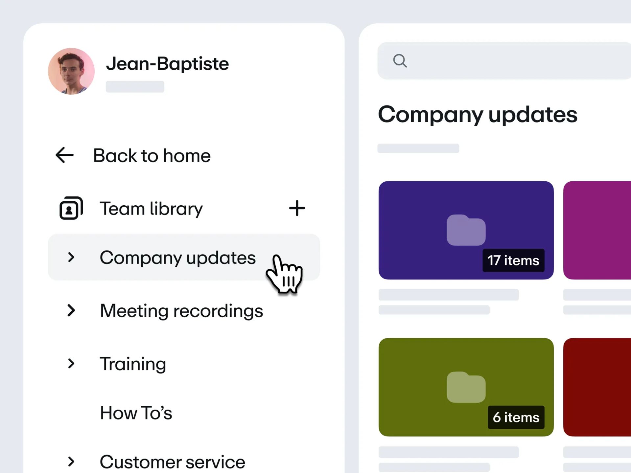Click the 6 items badge
Image resolution: width=631 pixels, height=473 pixels.
click(516, 417)
